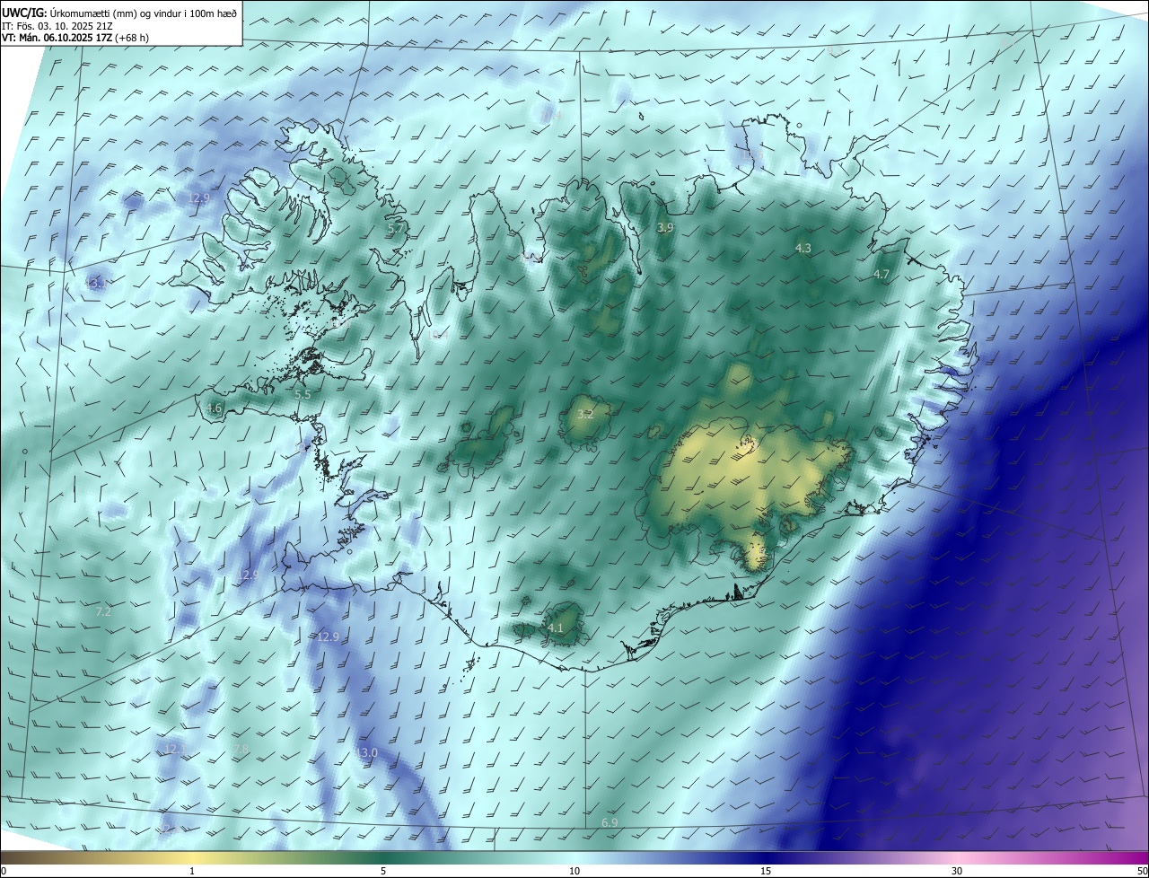Click the 4.6 value label on the map

(214, 408)
